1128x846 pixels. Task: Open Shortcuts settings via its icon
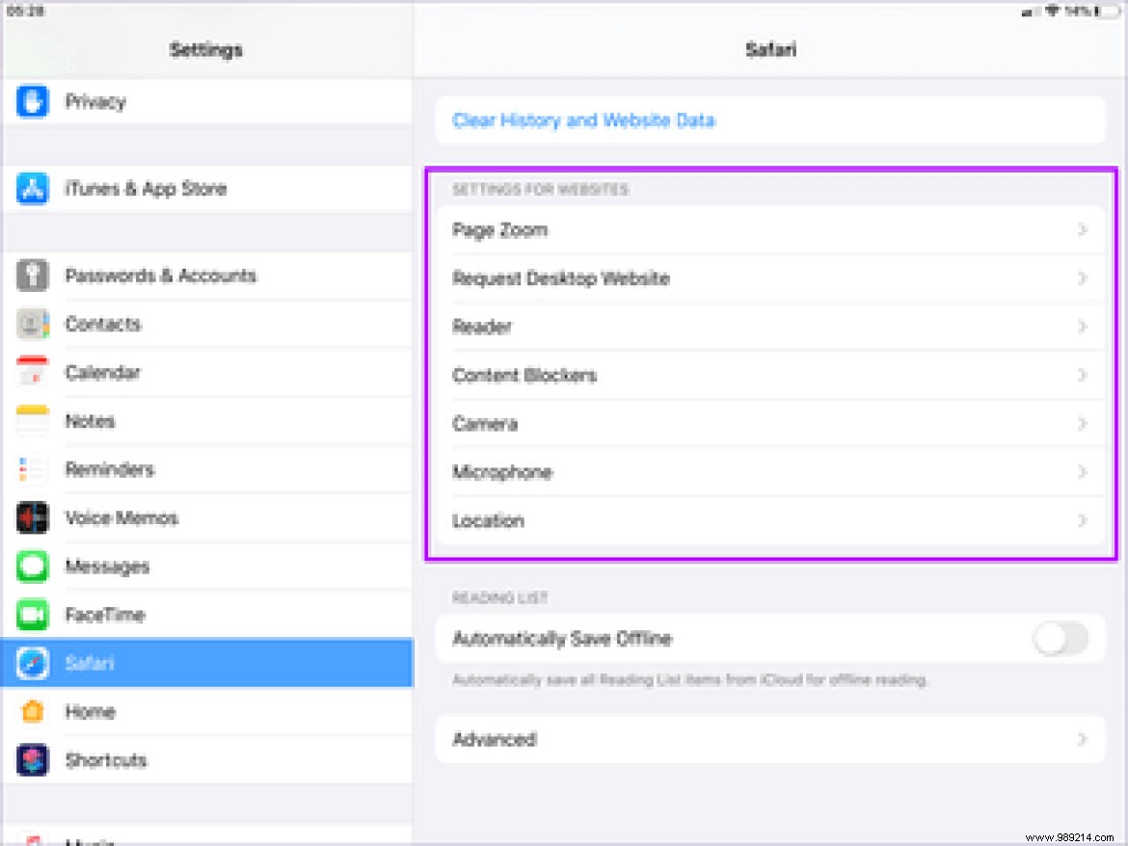coord(32,760)
